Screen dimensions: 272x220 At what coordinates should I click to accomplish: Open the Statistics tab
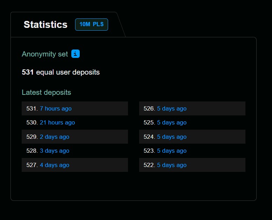coord(45,24)
